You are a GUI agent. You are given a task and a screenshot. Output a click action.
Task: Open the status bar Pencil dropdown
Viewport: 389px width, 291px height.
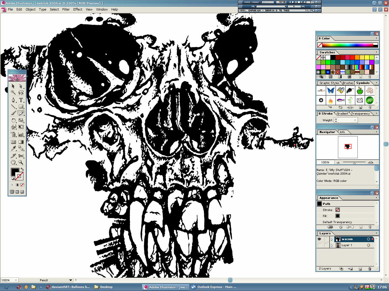[71, 280]
